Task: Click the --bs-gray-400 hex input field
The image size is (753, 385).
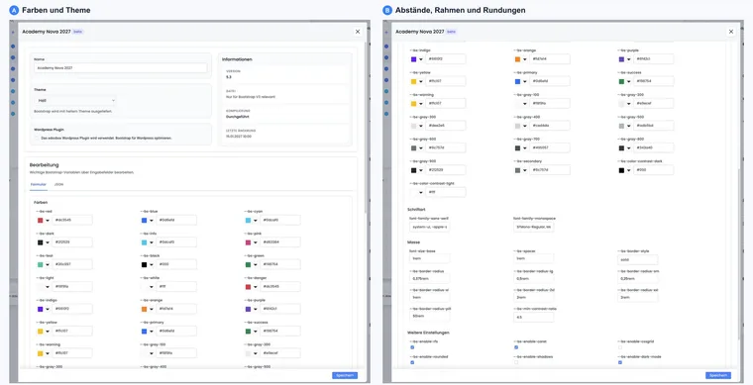Action: click(x=550, y=126)
